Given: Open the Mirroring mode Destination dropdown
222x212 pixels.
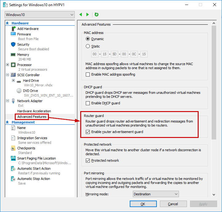Looking at the screenshot, I should [156, 194].
